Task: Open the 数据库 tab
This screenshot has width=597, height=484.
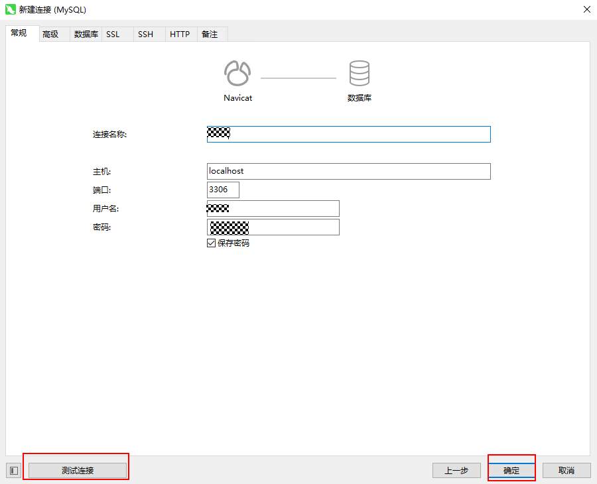Action: tap(86, 34)
